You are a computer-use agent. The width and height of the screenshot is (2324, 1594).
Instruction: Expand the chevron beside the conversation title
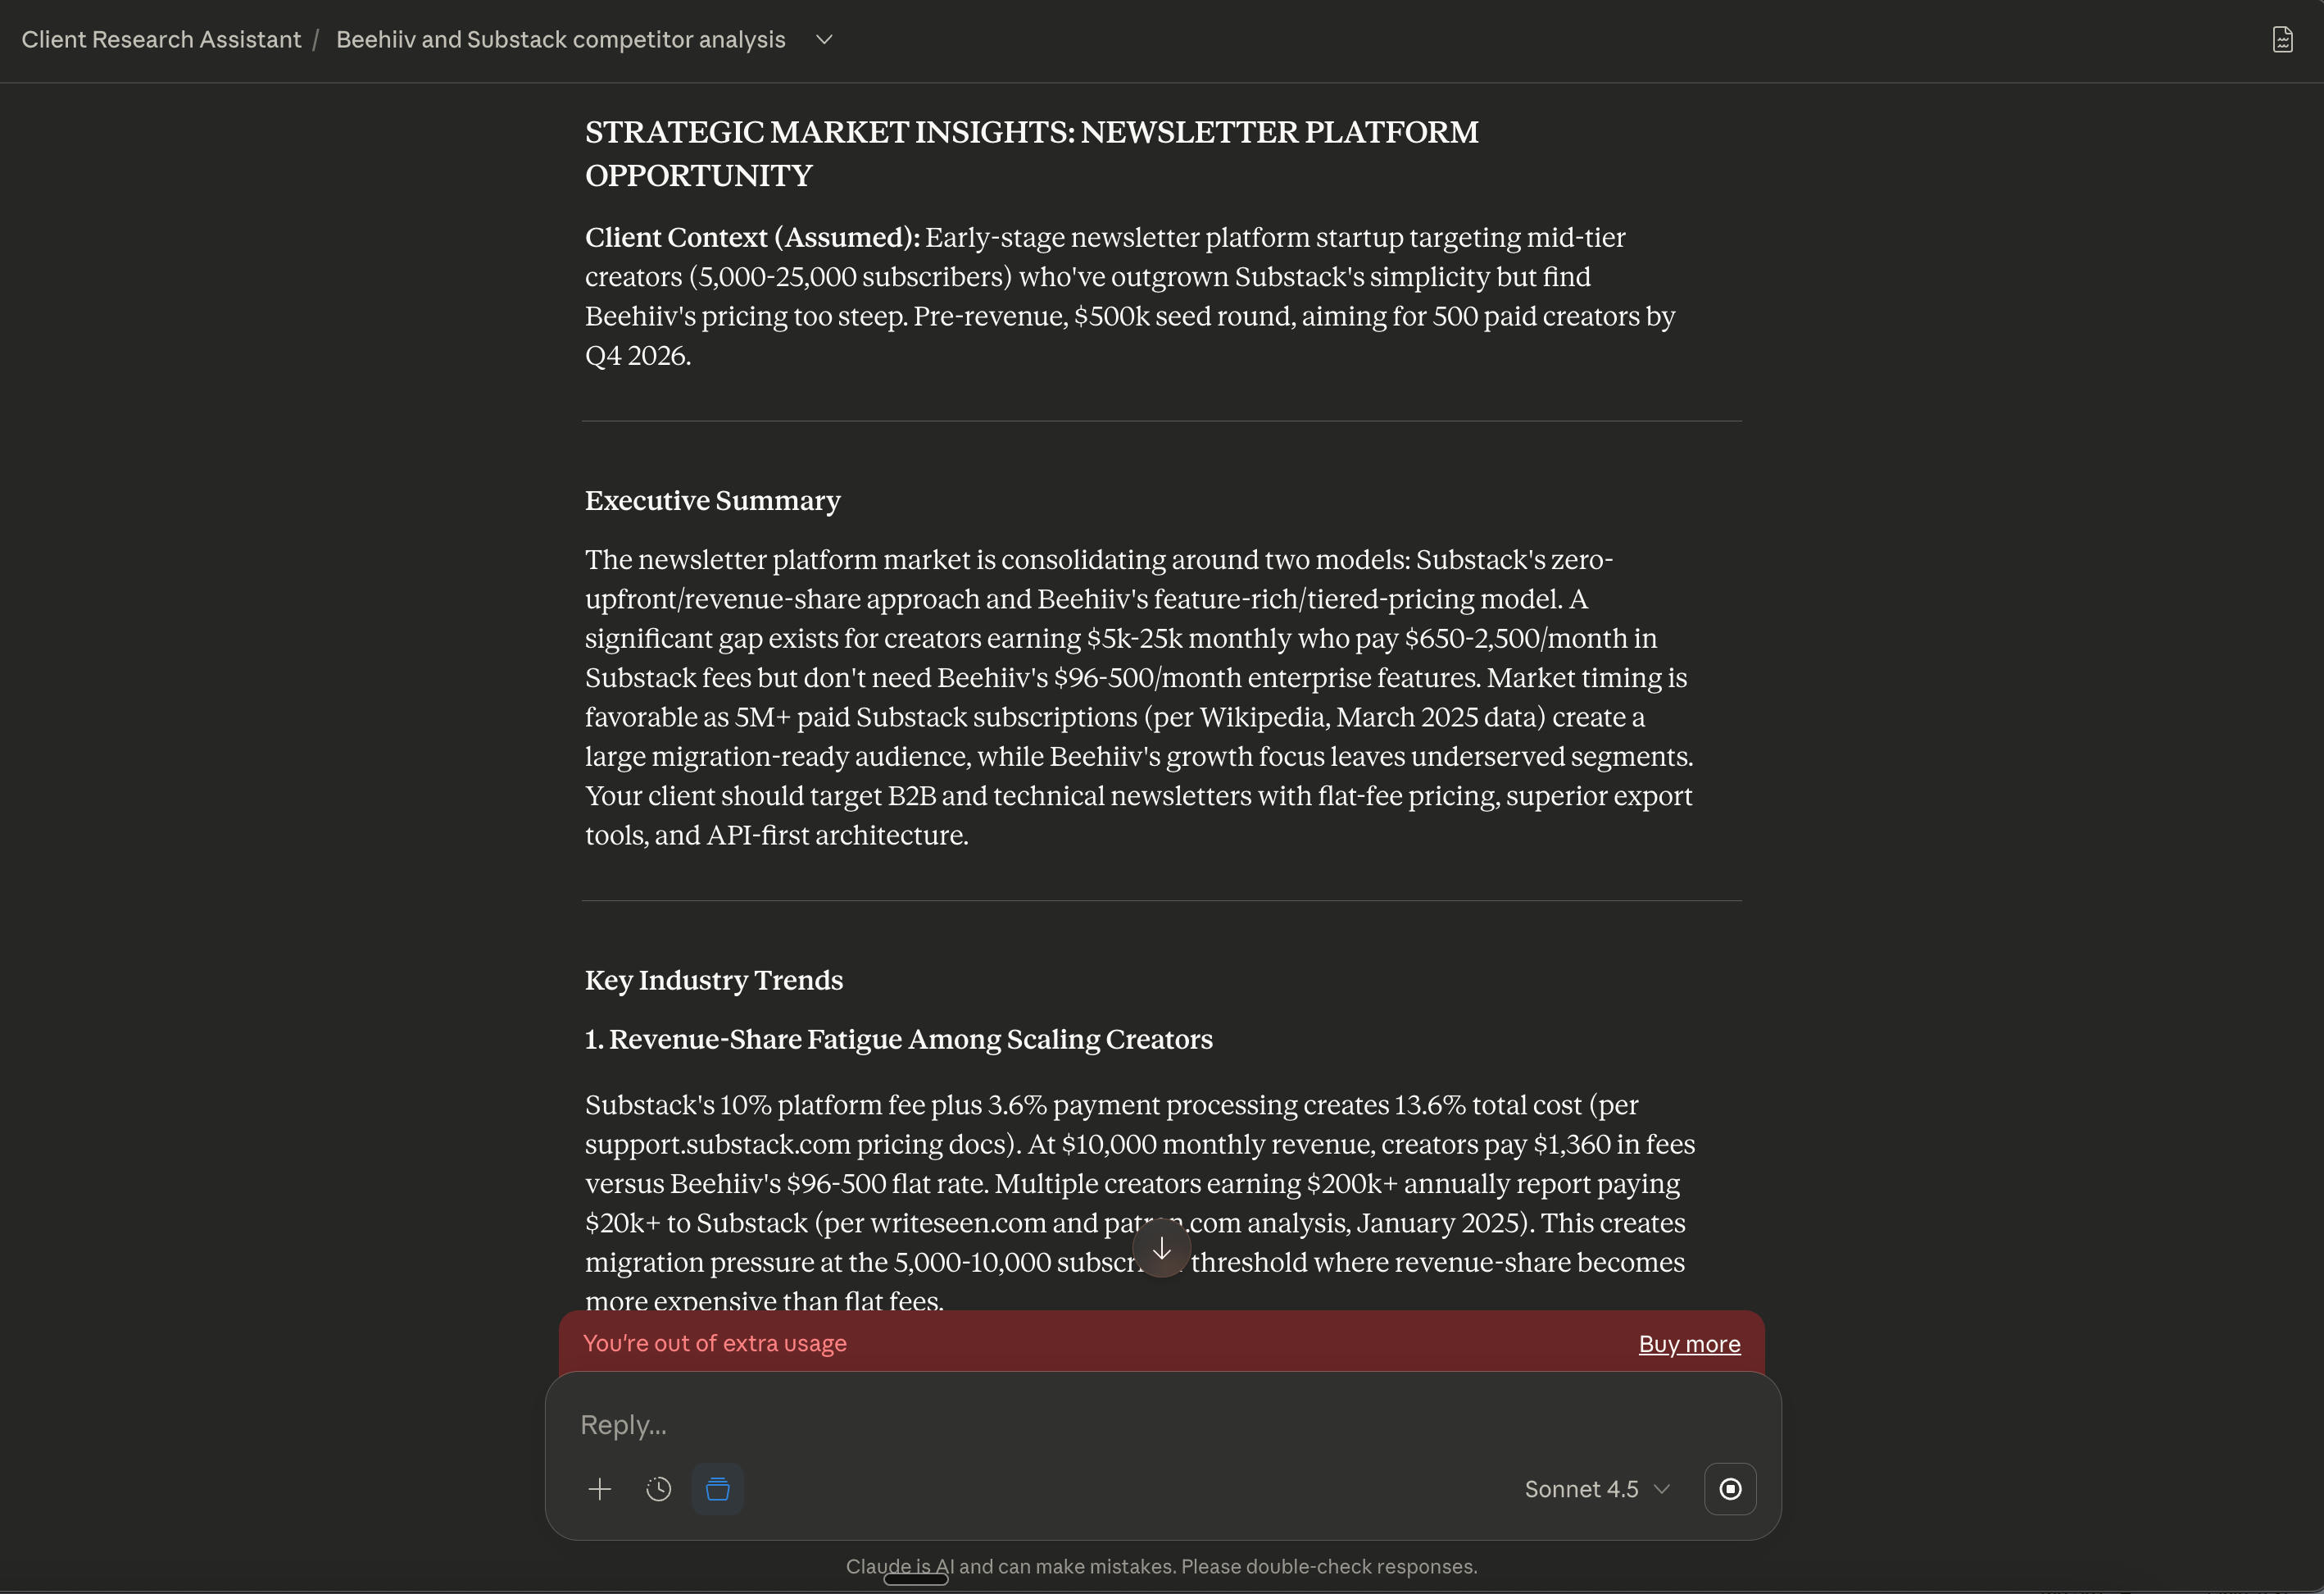pos(824,40)
